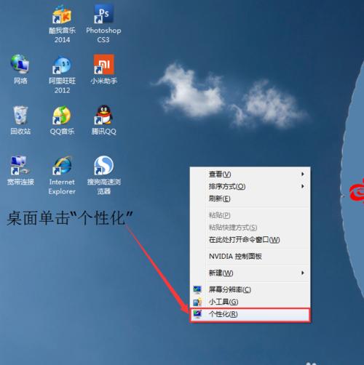Select the 搜狗高速浏览器 browser icon

104,166
